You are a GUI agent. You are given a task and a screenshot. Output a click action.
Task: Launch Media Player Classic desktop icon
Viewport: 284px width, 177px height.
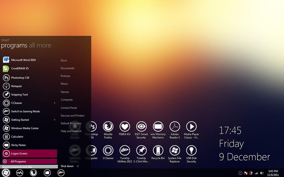(x=191, y=130)
